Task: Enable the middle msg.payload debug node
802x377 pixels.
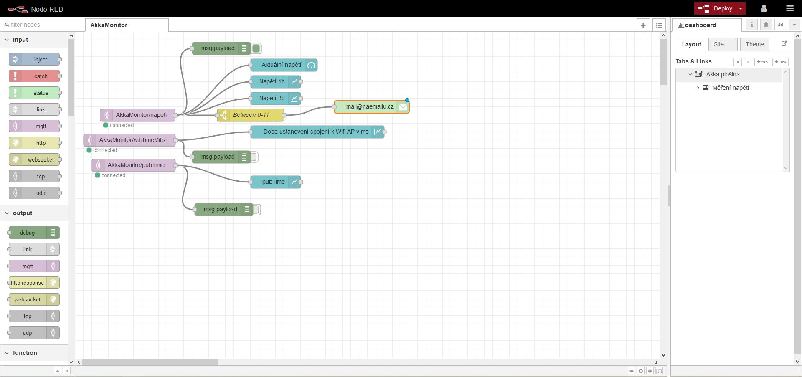Action: click(x=254, y=157)
